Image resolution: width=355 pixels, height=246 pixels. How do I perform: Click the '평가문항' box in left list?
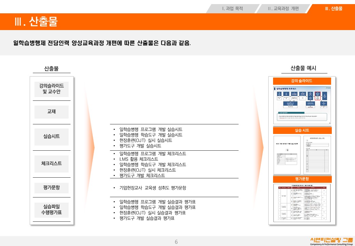coord(52,188)
